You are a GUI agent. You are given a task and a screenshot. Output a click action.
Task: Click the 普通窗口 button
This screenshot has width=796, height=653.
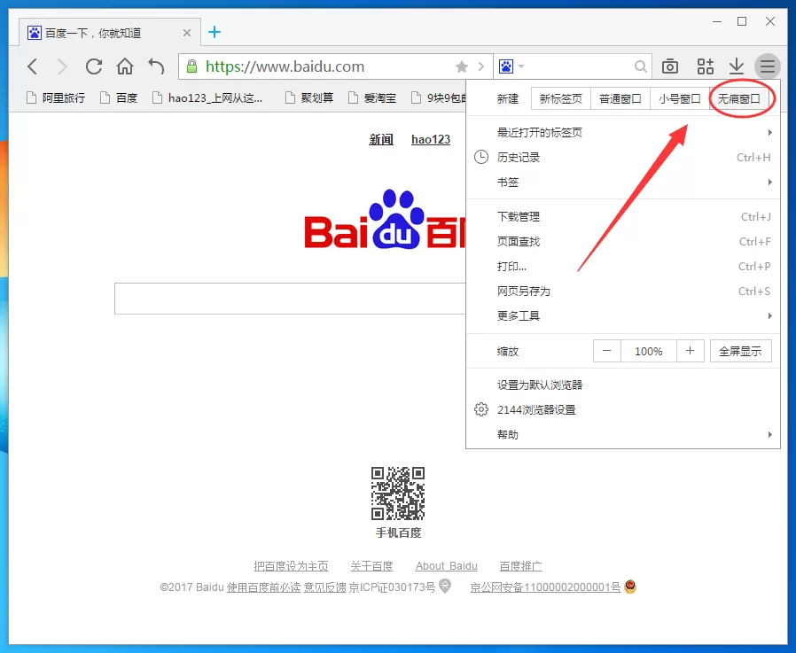click(620, 98)
